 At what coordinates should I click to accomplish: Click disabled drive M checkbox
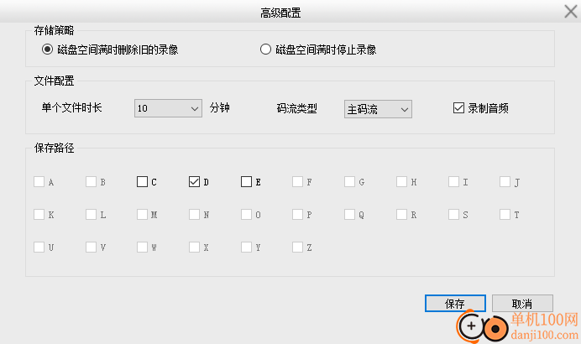point(142,215)
